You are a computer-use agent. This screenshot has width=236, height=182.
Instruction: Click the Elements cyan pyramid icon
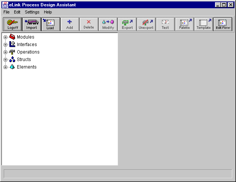click(12, 67)
